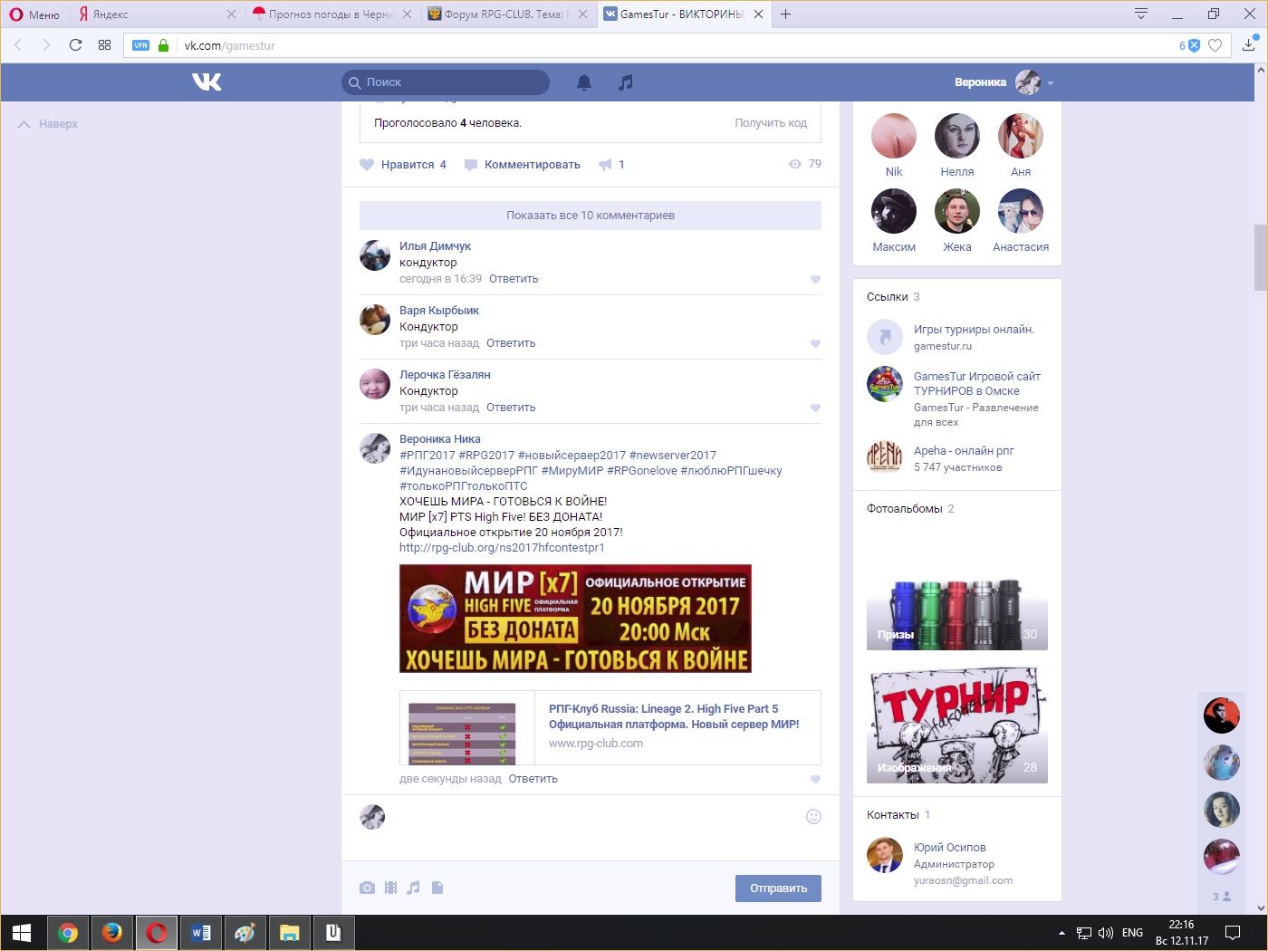Attach a photo with camera icon
Screen dimensions: 1268x951
[x=367, y=888]
